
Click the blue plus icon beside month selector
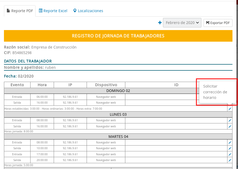point(160,23)
